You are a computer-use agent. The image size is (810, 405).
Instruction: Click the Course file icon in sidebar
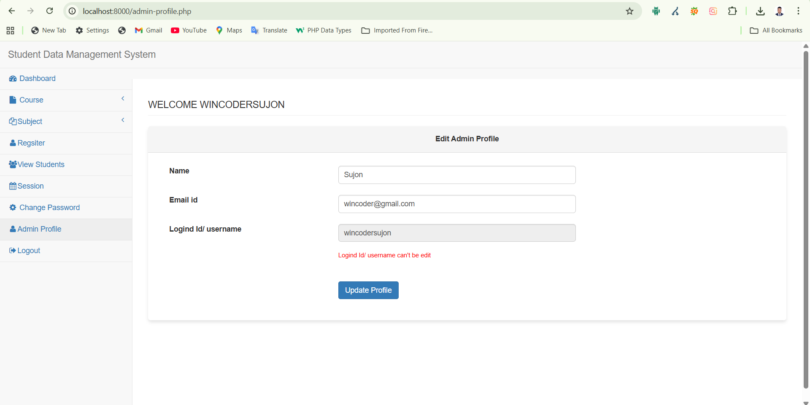click(x=13, y=100)
